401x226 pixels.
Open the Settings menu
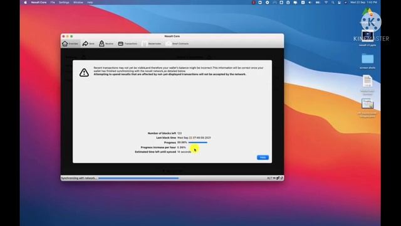pos(64,3)
